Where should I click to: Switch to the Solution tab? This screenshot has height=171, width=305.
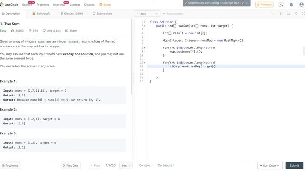click(41, 14)
